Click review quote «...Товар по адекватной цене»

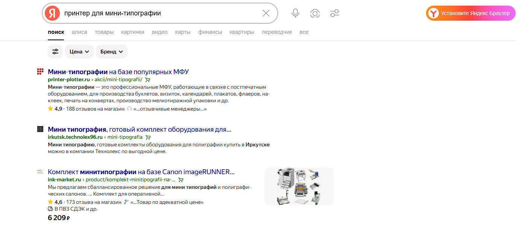[x=167, y=202]
